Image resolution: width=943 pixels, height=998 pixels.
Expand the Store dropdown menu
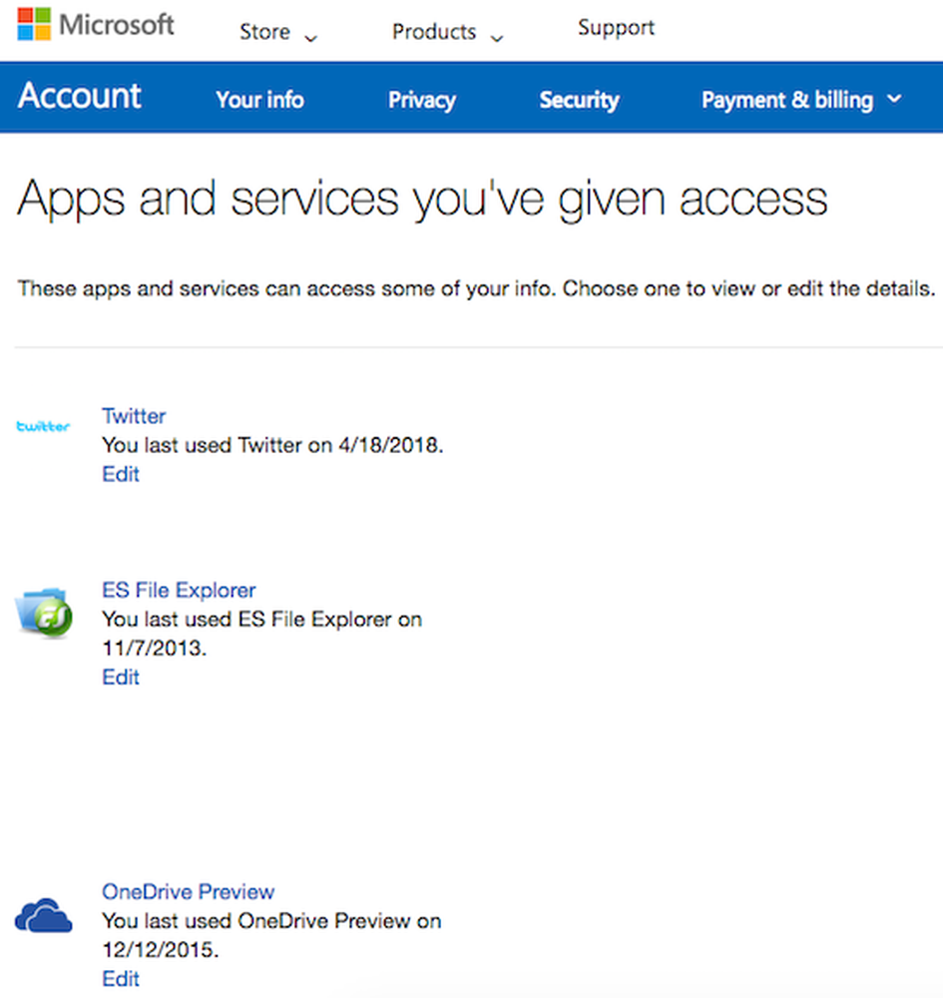pos(277,33)
